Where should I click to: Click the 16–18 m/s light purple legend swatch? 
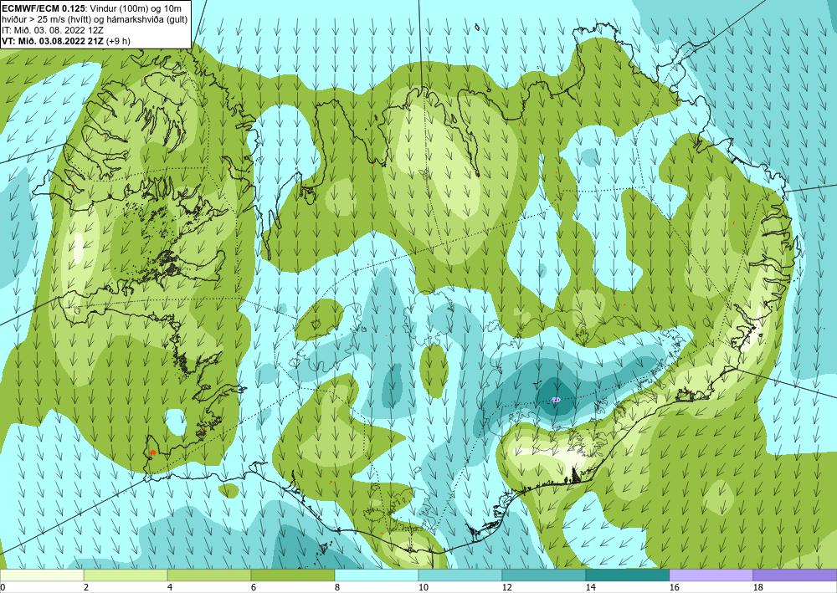(711, 575)
